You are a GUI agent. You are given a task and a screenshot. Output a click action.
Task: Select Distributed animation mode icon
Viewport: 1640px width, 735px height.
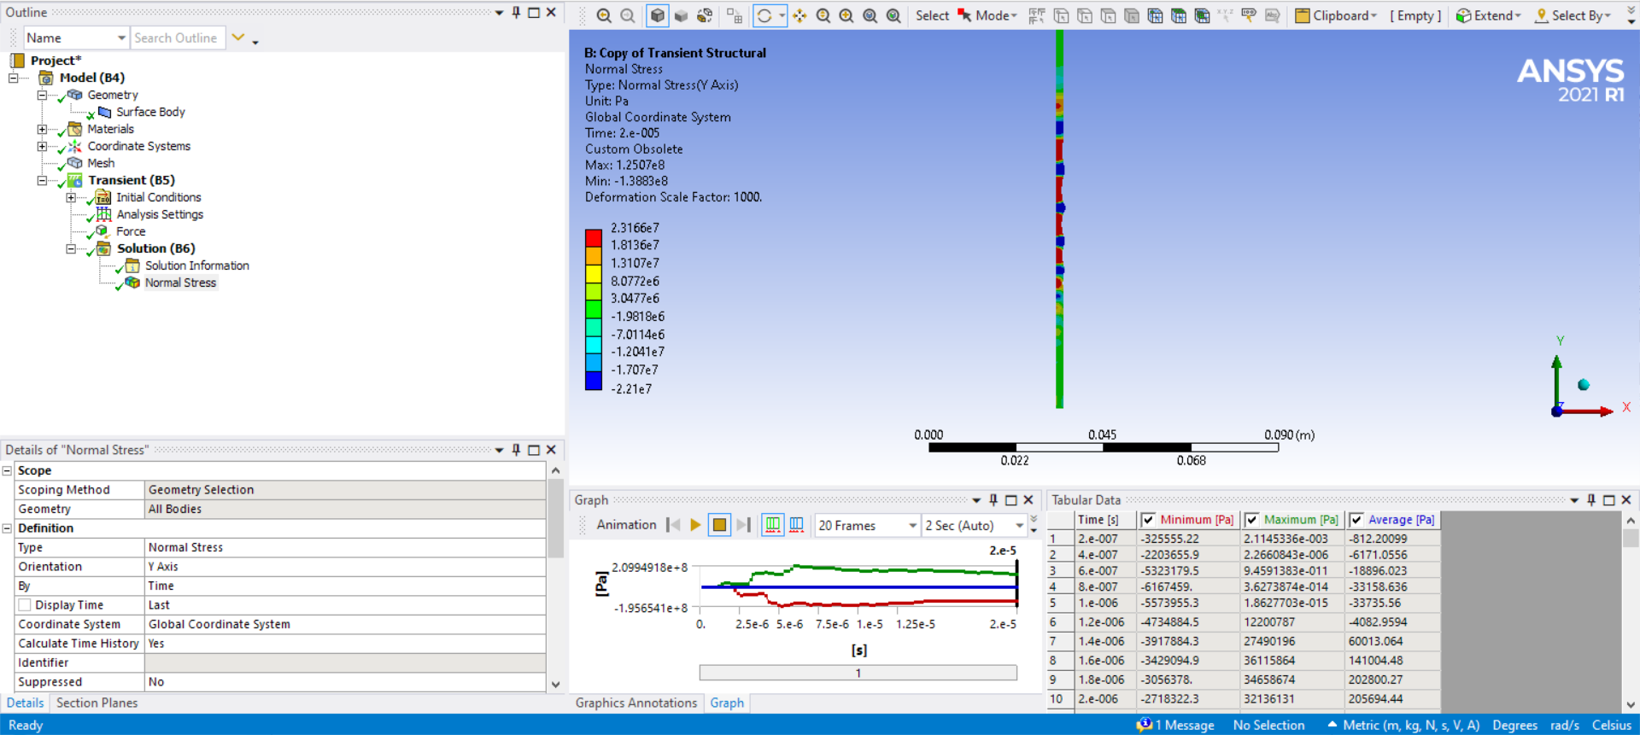(773, 525)
